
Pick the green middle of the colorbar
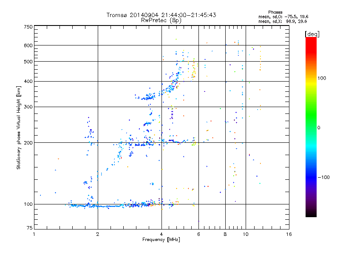tap(311, 115)
